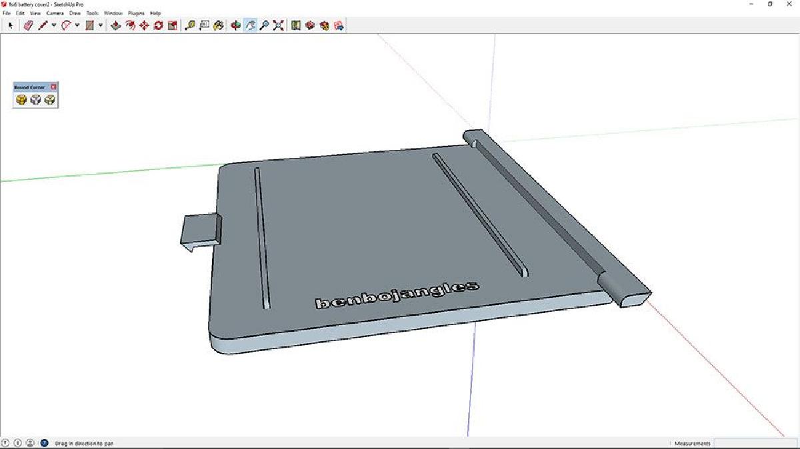Viewport: 800px width, 449px height.
Task: Click the yellow Round Corner icon
Action: 21,100
